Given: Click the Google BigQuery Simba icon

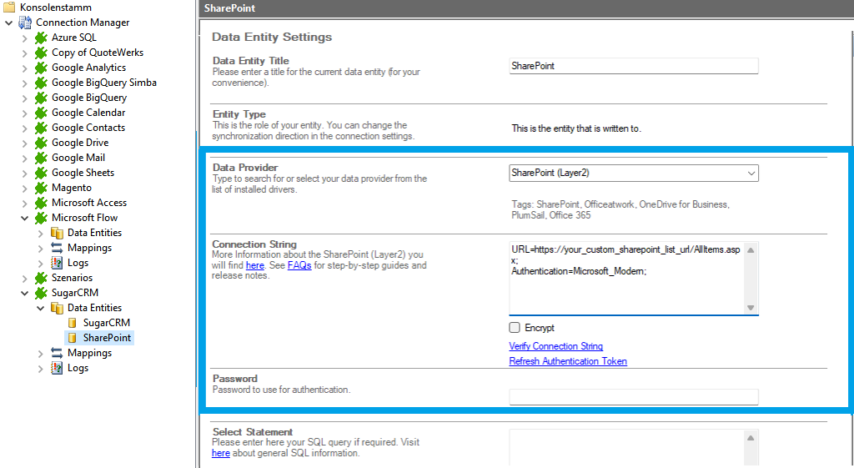Looking at the screenshot, I should (x=41, y=83).
